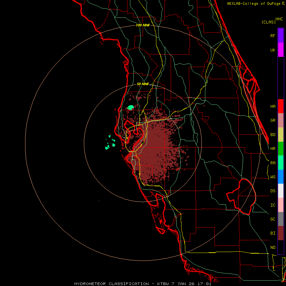Click the BD yellow legend swatch
This screenshot has width=286, height=286.
(281, 135)
